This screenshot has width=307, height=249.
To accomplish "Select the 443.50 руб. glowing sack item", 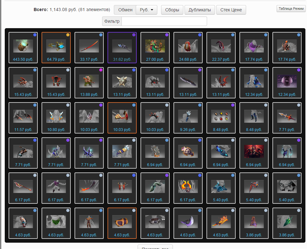I will pos(23,48).
